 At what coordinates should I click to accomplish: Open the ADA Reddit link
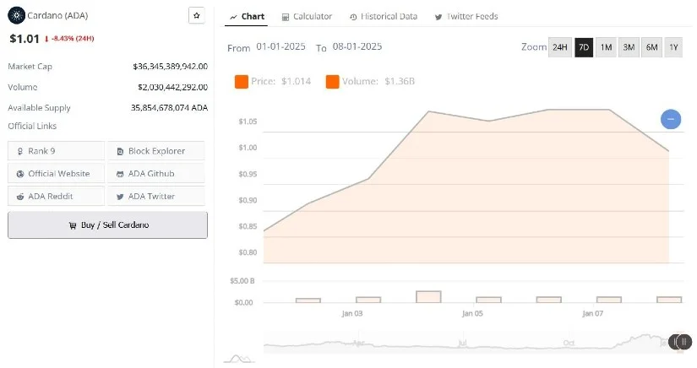point(56,196)
